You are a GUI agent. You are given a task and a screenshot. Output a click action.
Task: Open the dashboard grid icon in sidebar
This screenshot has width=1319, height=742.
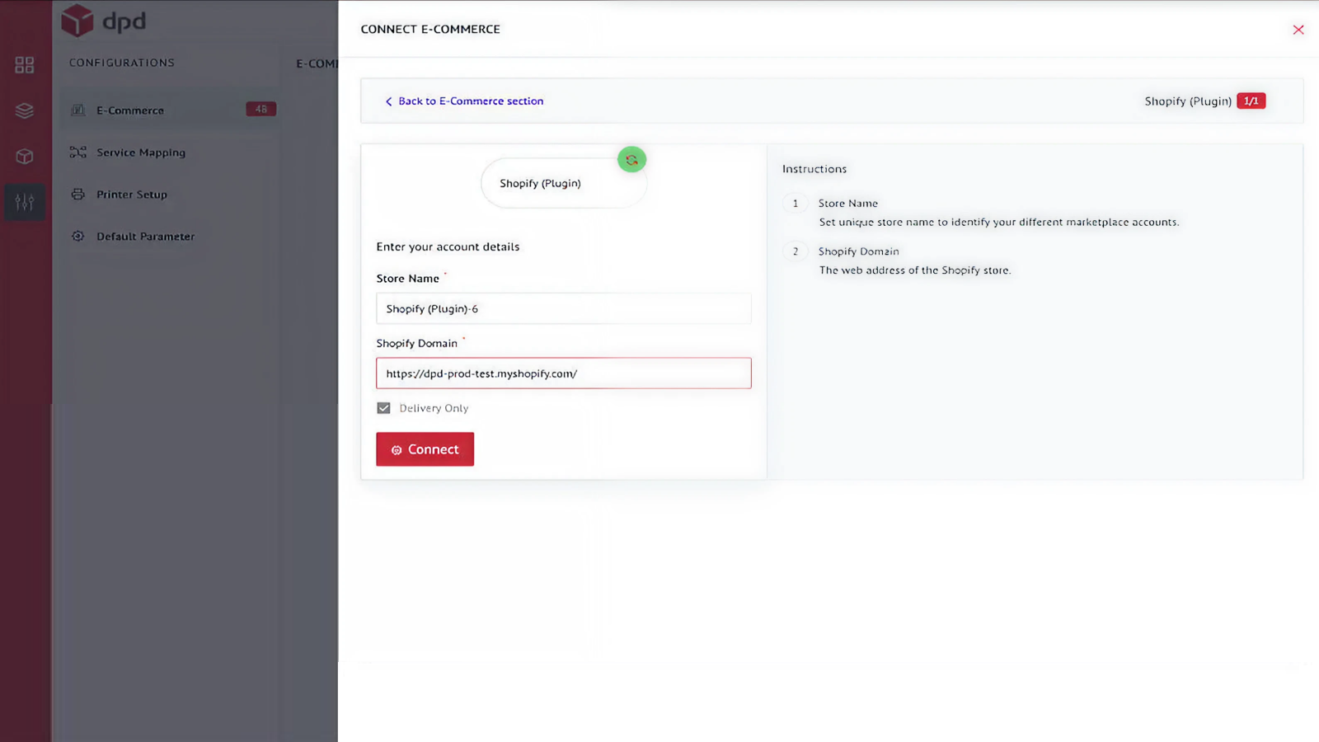(25, 64)
